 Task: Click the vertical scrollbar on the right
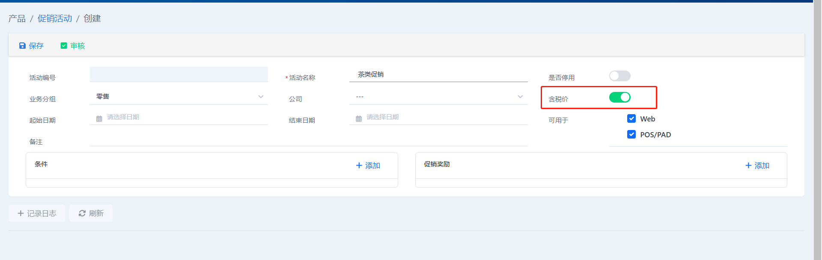[x=818, y=130]
